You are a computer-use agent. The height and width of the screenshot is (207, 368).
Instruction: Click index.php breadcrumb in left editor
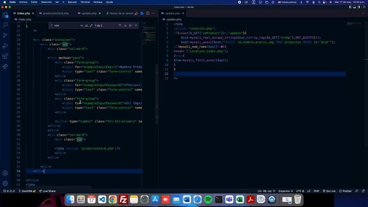(24, 20)
